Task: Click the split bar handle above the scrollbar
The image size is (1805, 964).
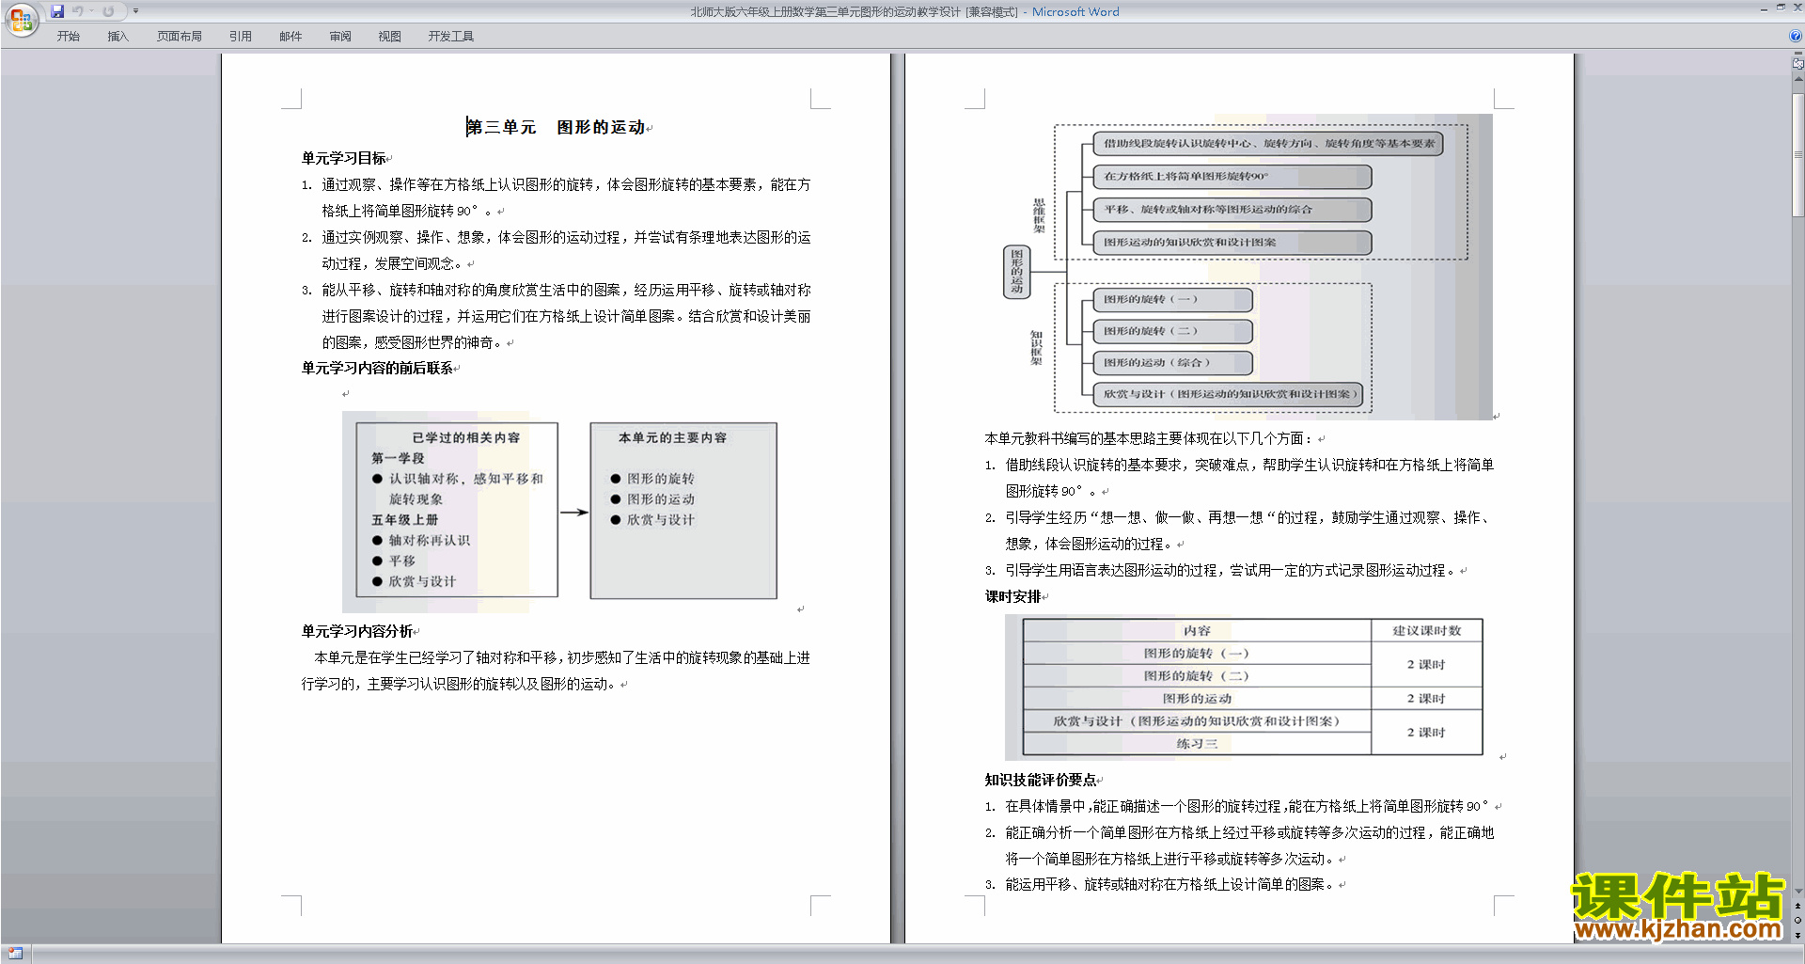Action: [1798, 55]
